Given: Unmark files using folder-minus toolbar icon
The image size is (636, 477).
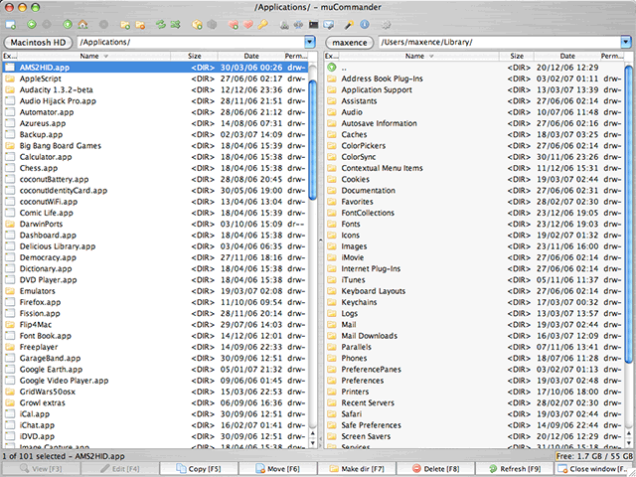Looking at the screenshot, I should pyautogui.click(x=140, y=25).
